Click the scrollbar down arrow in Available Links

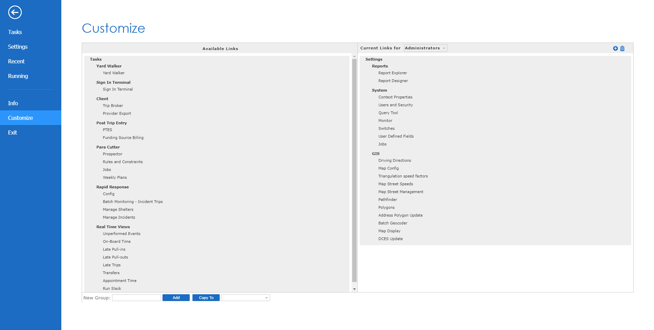[x=354, y=289]
